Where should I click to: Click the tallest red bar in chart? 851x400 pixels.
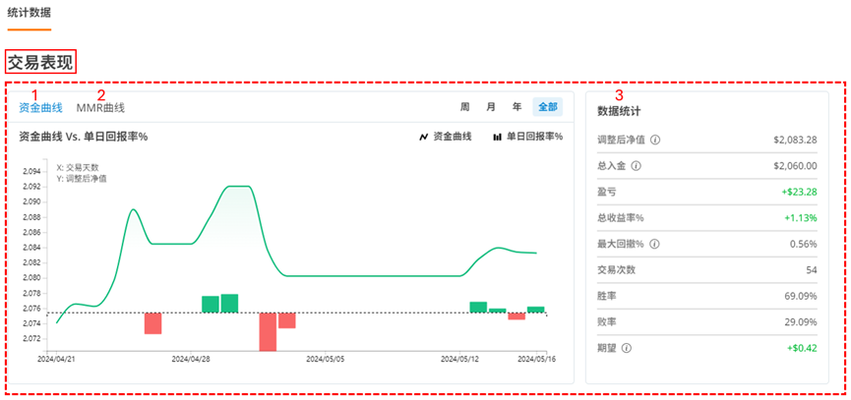tap(268, 332)
